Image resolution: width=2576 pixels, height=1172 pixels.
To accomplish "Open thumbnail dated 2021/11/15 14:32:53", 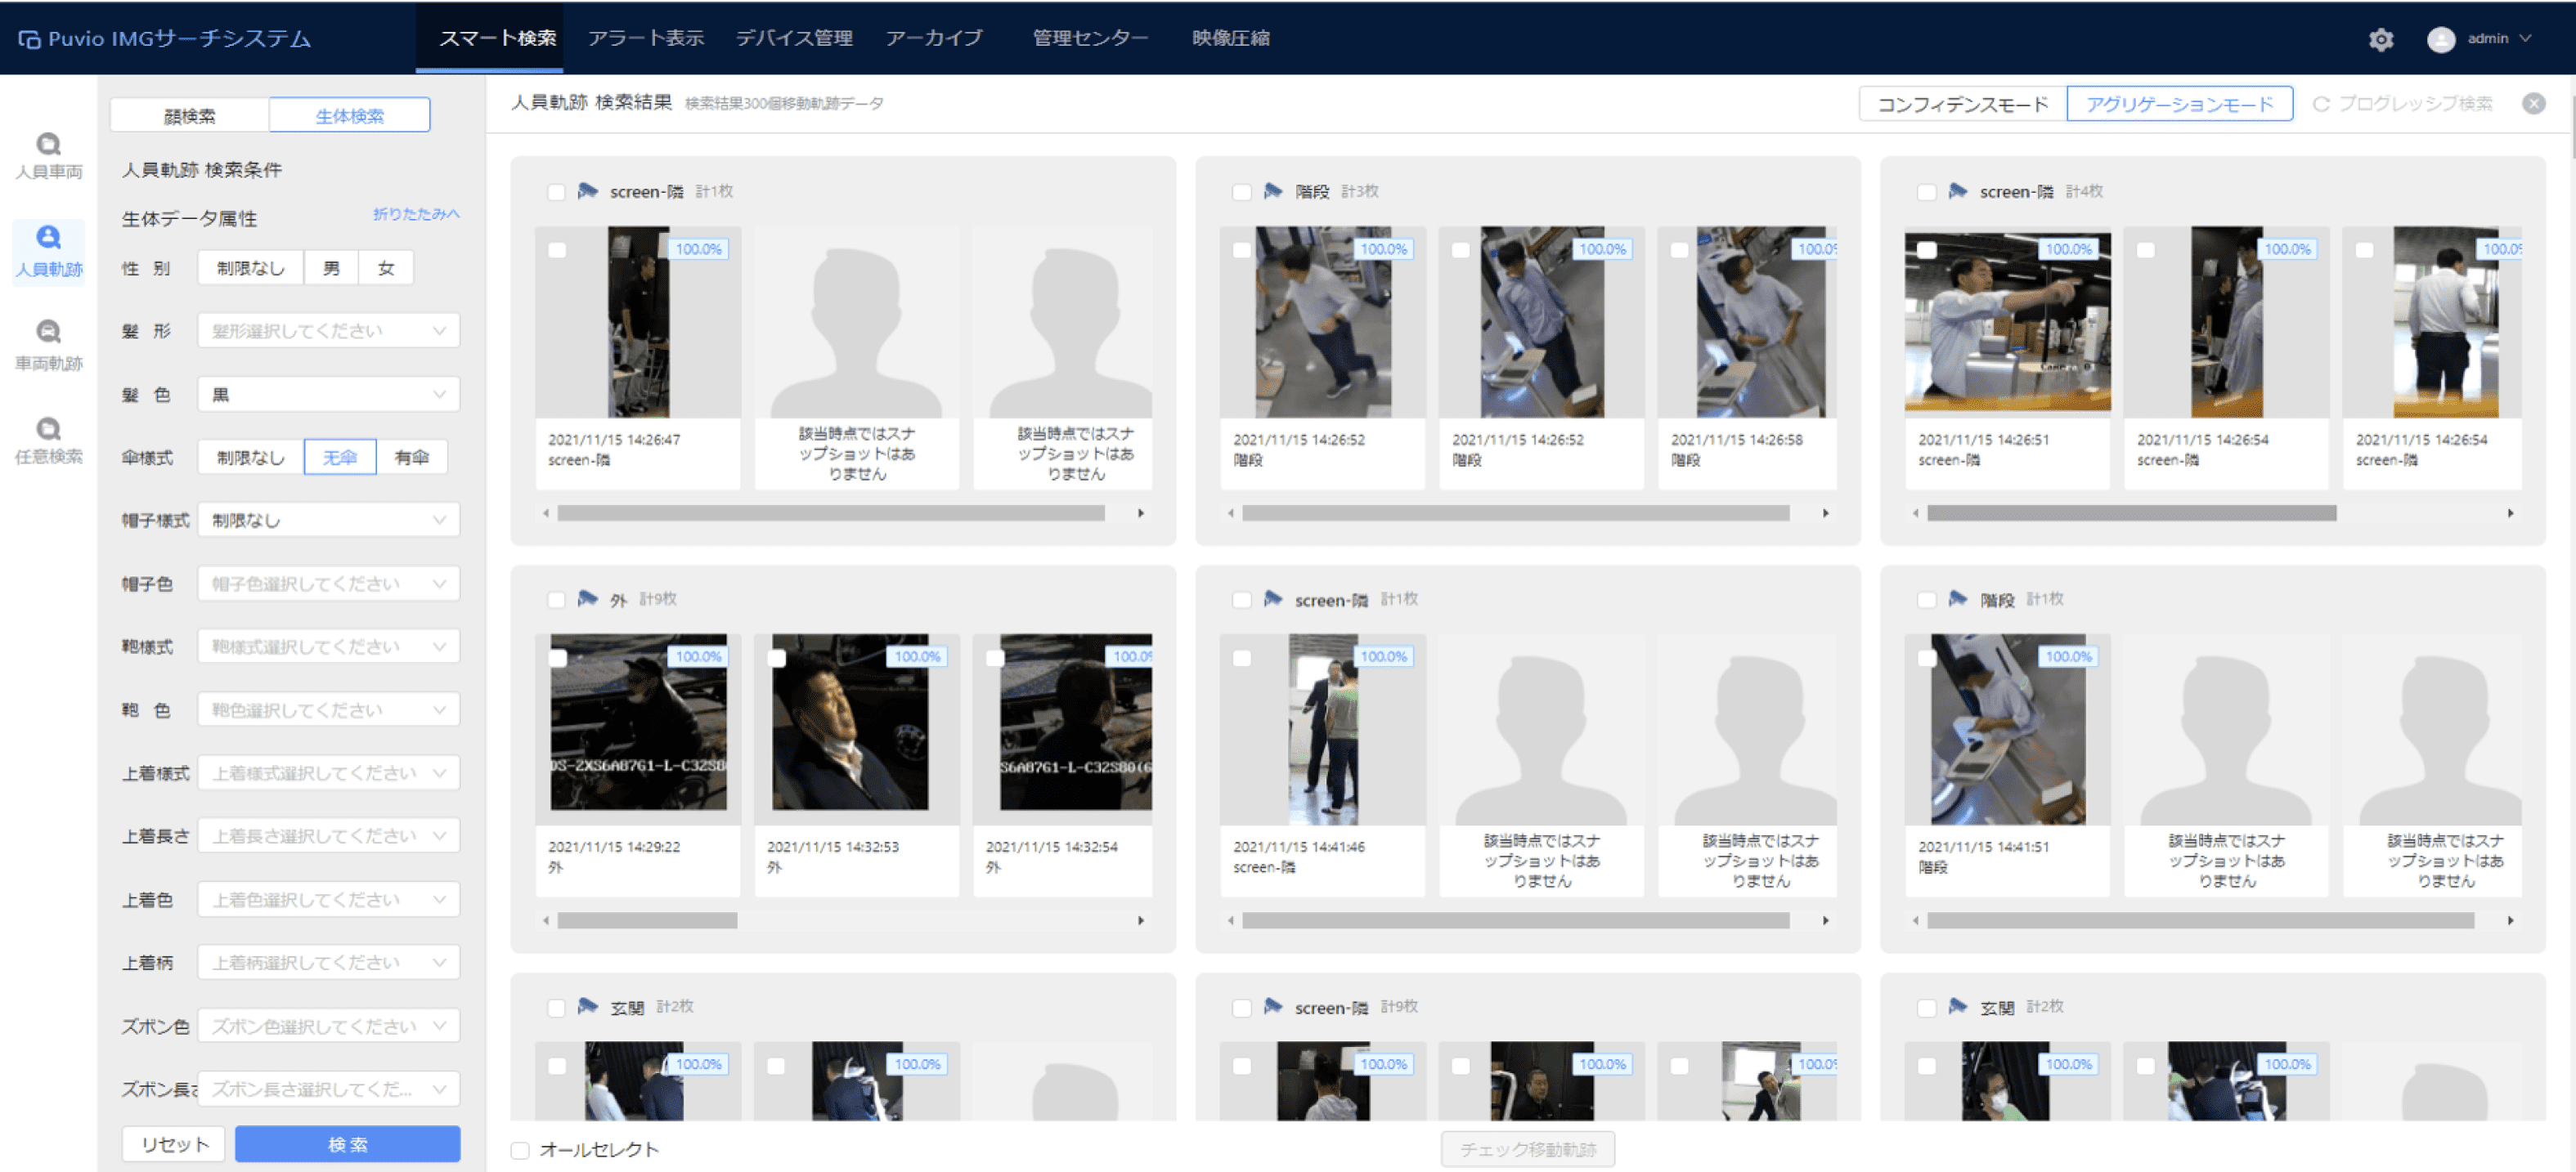I will [x=850, y=722].
